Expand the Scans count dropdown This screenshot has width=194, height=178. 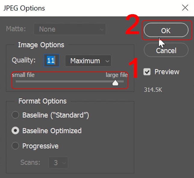tap(58, 163)
